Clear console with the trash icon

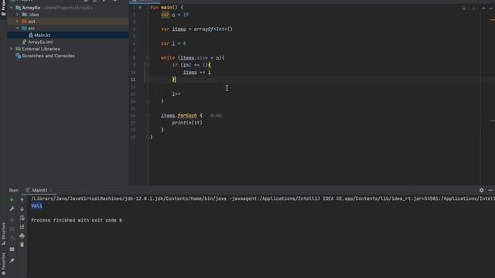click(22, 245)
